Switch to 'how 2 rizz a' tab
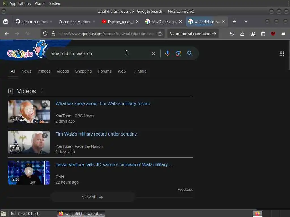 [163, 21]
